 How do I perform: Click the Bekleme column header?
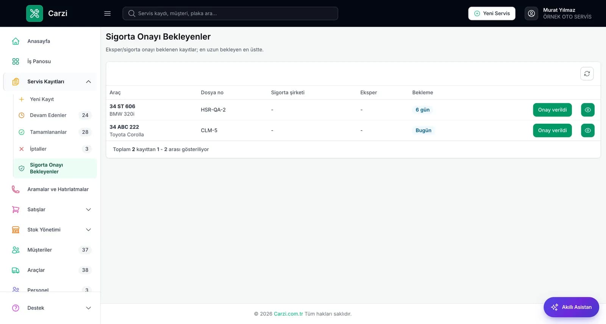(422, 93)
